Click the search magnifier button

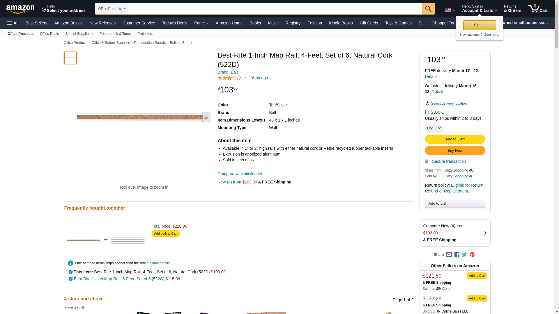428,9
